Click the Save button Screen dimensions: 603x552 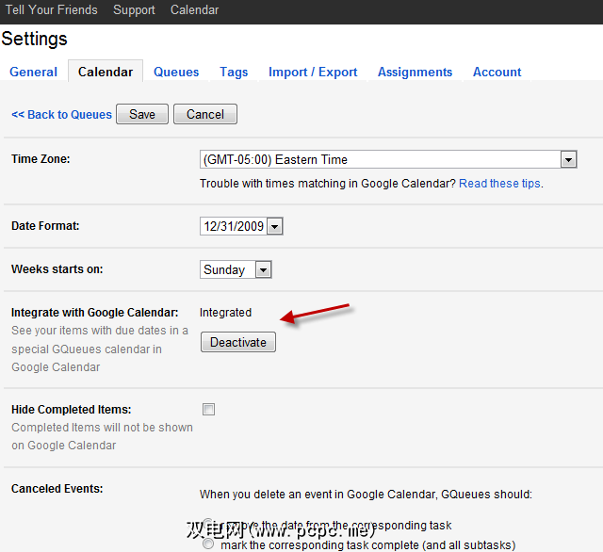(x=142, y=114)
